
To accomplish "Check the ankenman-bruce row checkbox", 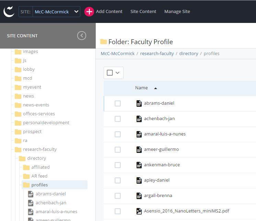I will click(x=118, y=165).
